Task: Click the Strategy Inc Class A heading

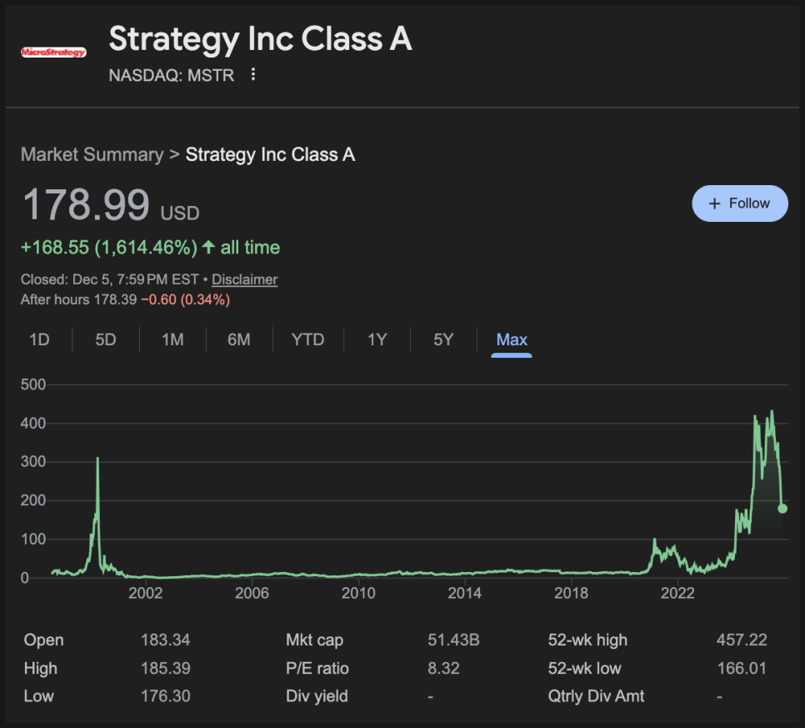Action: click(x=260, y=39)
